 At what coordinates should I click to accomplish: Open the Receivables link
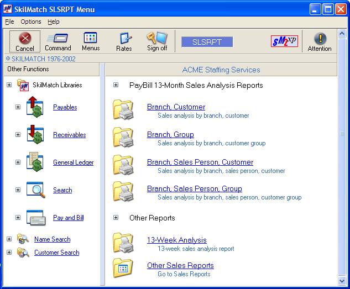70,135
